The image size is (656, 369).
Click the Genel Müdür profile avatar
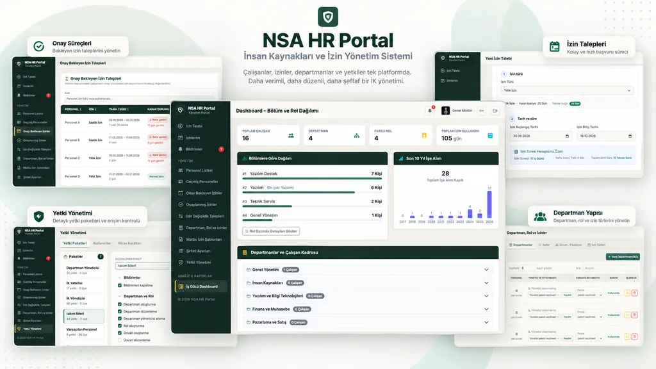[x=446, y=111]
